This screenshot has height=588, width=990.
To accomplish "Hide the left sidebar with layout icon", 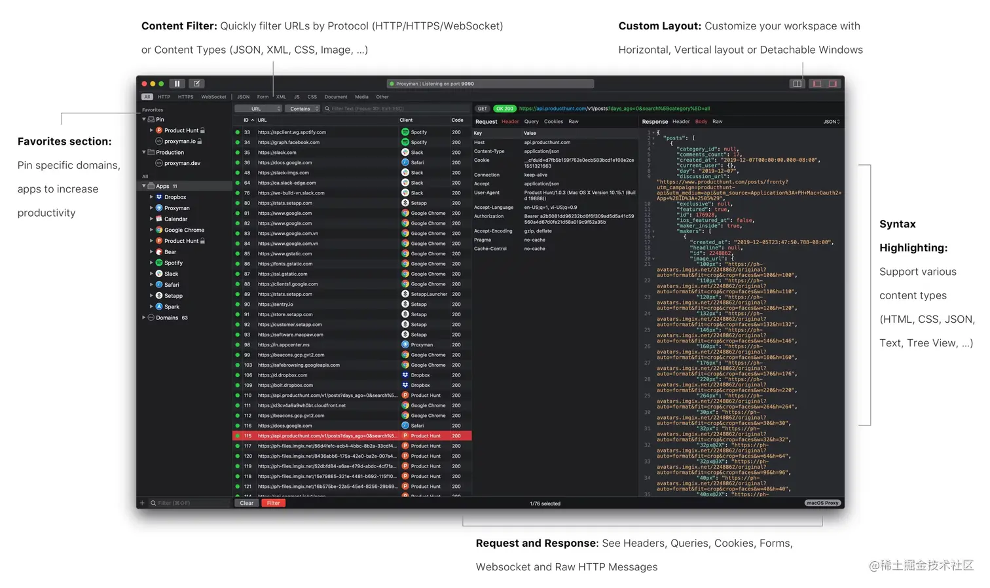I will [x=816, y=84].
